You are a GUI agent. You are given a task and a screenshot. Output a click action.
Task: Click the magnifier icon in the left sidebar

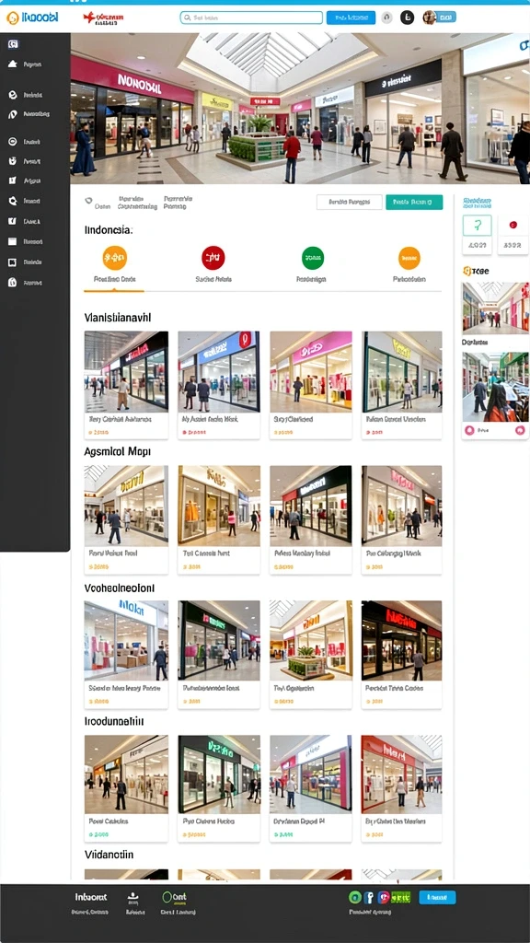point(12,201)
